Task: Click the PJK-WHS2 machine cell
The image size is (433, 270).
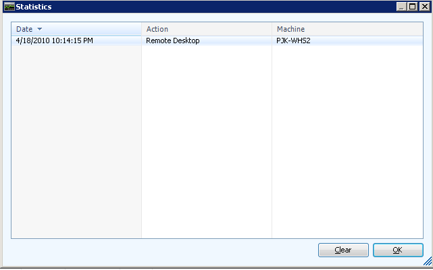Action: [x=293, y=40]
